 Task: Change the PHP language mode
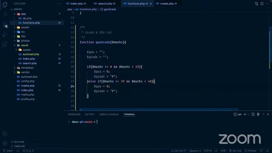pyautogui.click(x=223, y=151)
